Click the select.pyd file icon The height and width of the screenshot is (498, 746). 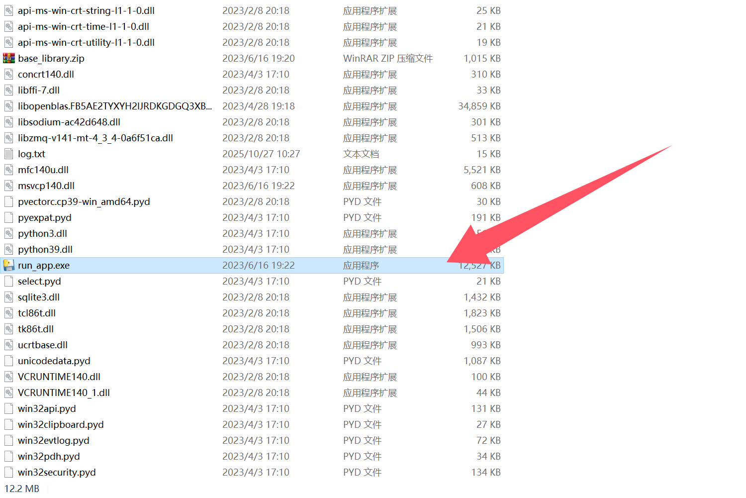point(9,281)
